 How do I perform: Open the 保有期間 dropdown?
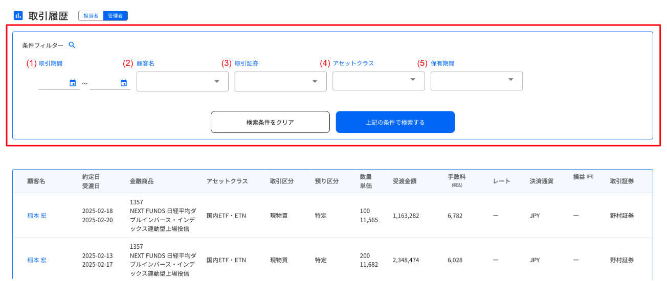coord(477,81)
